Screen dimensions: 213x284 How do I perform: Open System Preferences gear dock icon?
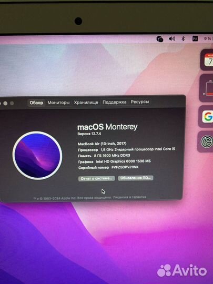pos(207,141)
